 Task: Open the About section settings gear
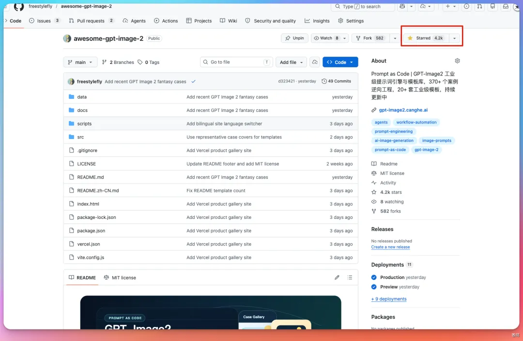(457, 61)
